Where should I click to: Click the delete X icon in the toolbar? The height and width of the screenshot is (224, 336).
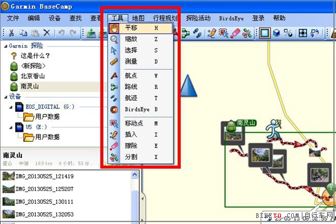(47, 34)
